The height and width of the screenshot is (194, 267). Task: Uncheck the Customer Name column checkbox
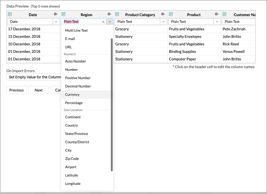pyautogui.click(x=224, y=14)
